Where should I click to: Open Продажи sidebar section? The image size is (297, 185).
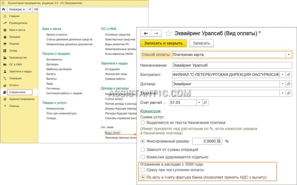pos(15,37)
